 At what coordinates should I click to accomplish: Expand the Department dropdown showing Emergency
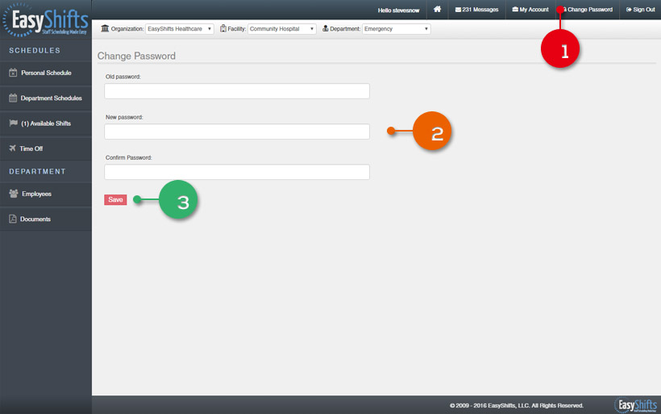tap(396, 29)
